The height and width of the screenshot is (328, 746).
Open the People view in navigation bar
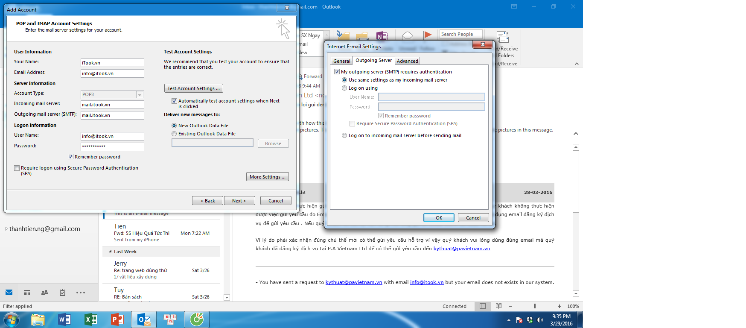[x=44, y=293]
